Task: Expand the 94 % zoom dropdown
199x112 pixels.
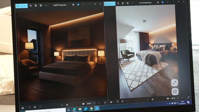Action: pyautogui.click(x=94, y=103)
